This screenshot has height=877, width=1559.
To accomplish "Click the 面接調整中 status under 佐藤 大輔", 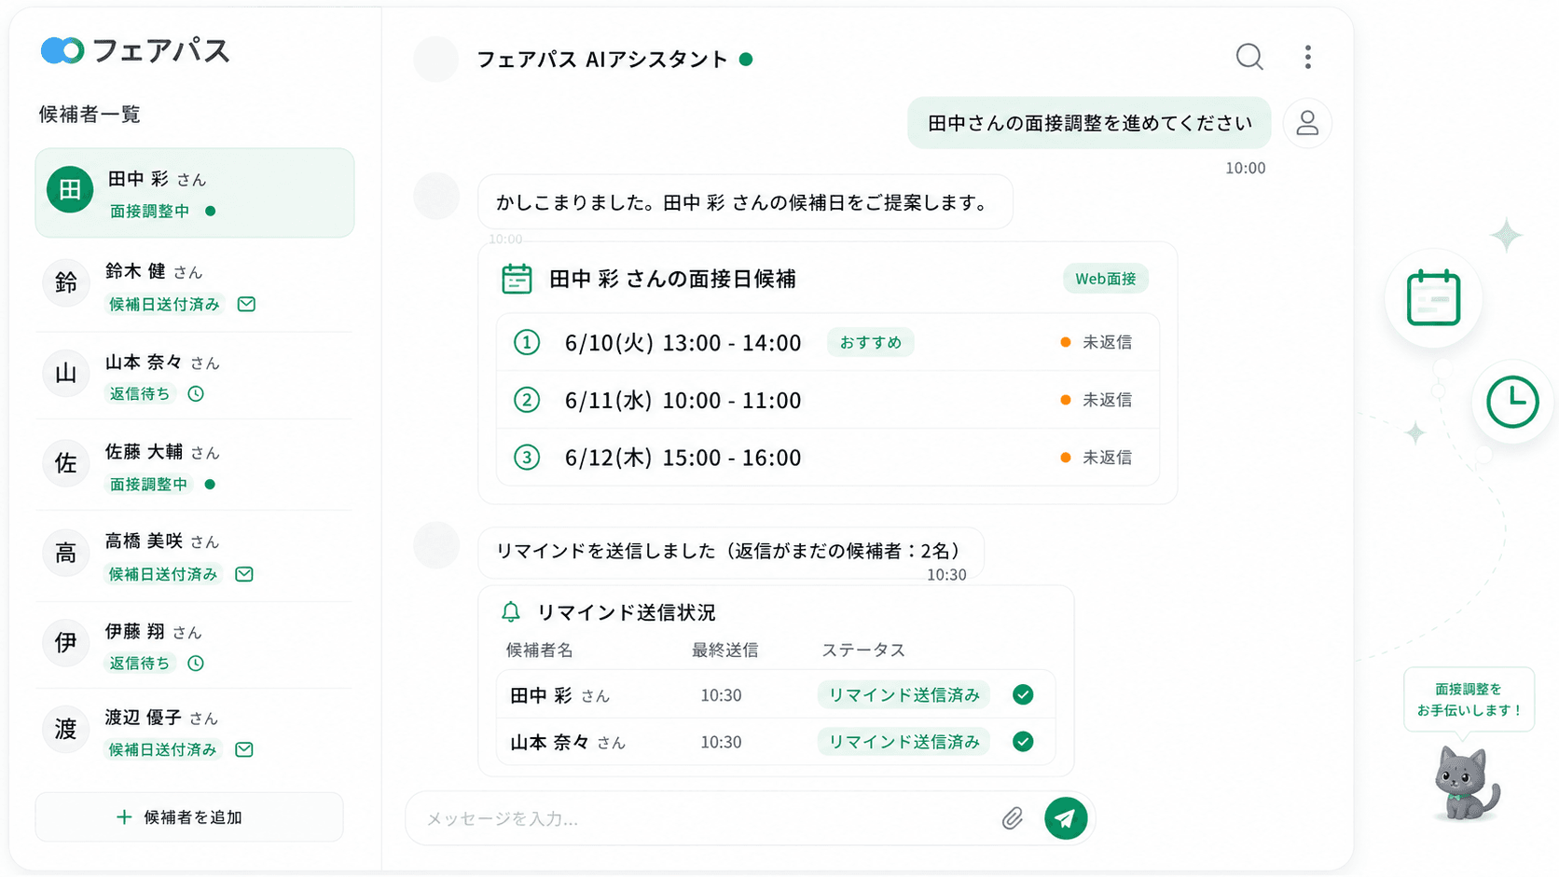I will click(x=148, y=484).
